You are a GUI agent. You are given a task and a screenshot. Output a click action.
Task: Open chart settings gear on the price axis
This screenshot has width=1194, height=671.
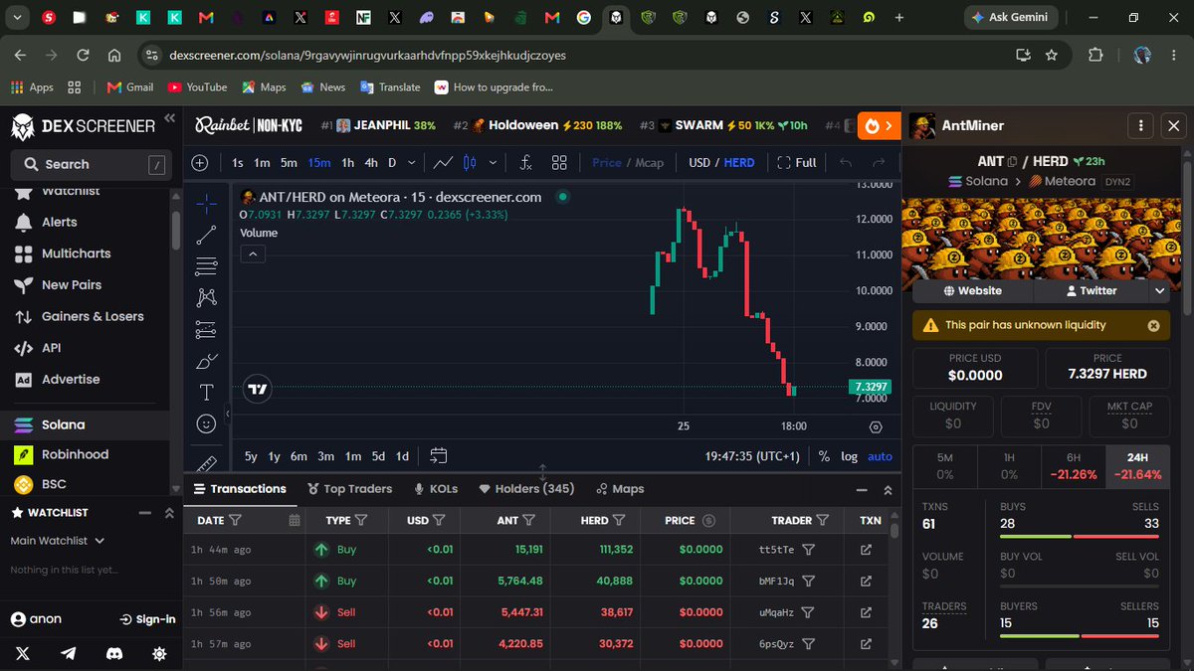[876, 426]
